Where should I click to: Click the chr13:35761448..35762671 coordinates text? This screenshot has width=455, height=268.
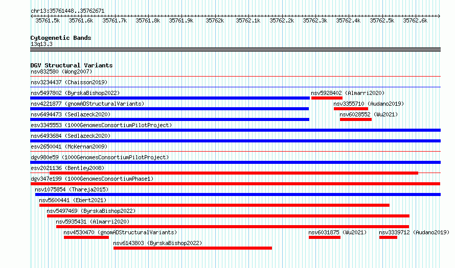[67, 11]
